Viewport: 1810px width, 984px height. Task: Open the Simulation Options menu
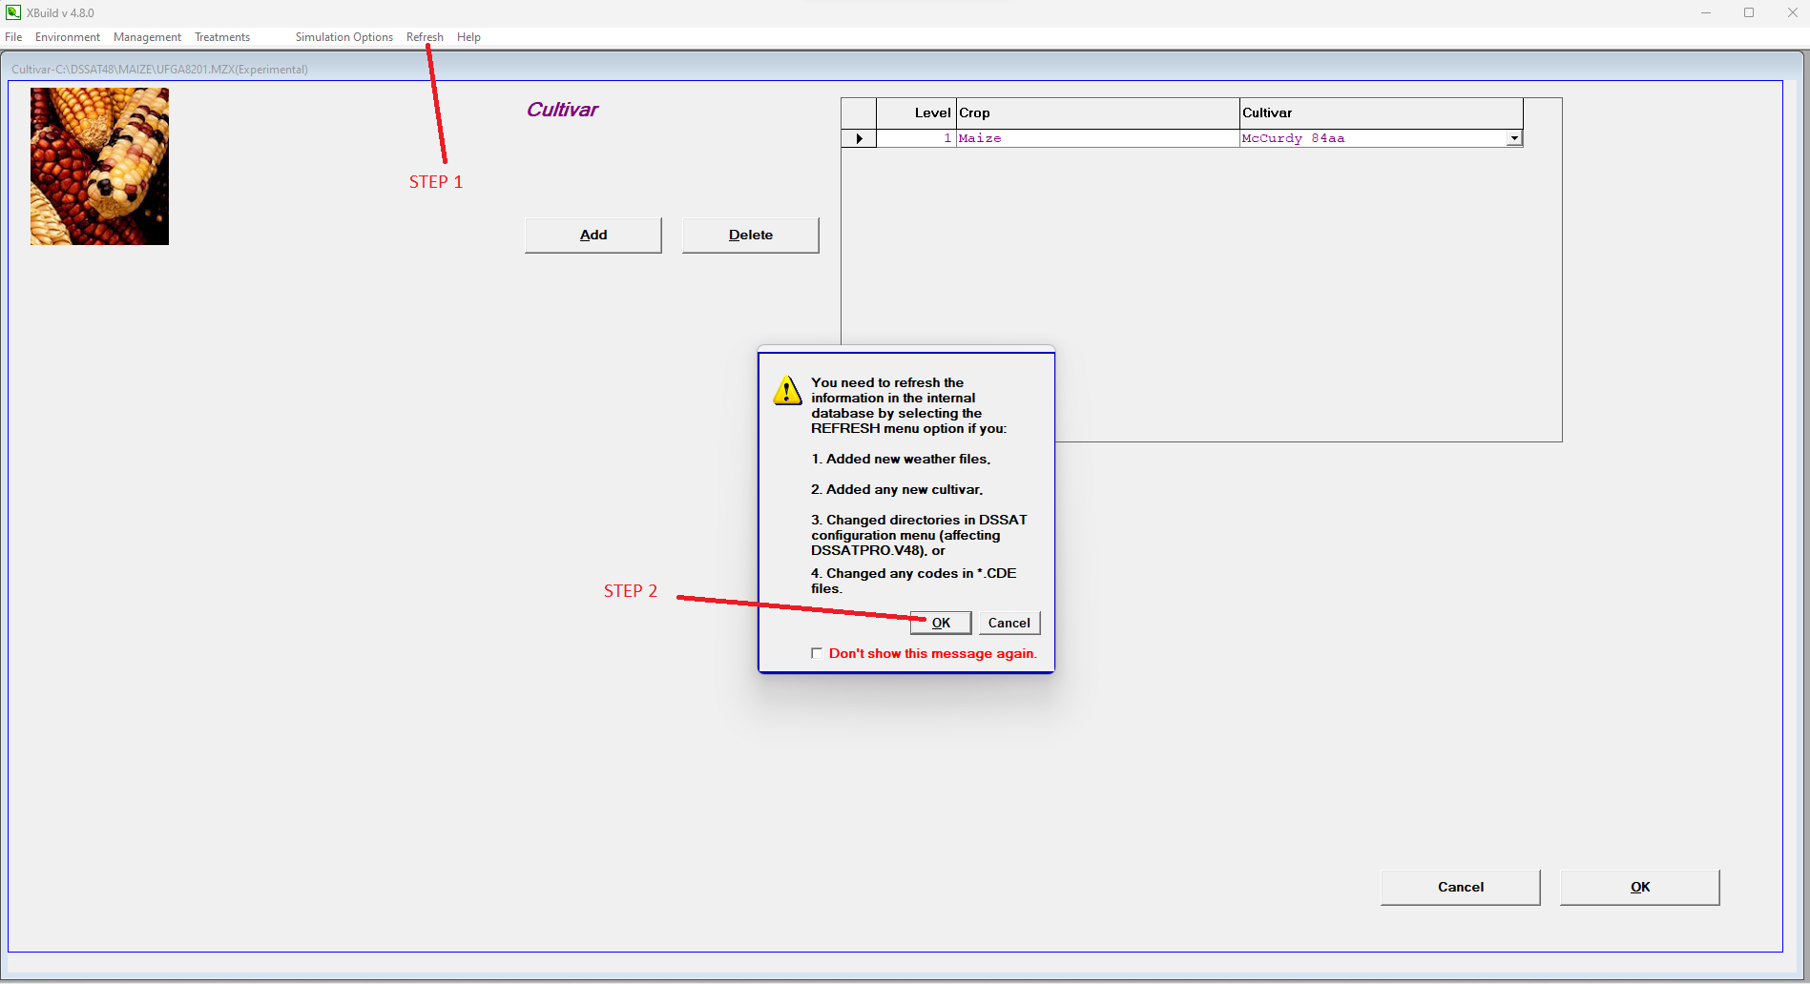343,37
